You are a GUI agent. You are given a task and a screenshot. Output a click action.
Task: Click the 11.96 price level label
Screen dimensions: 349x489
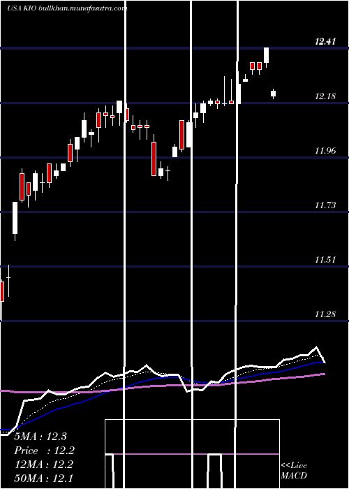point(325,151)
